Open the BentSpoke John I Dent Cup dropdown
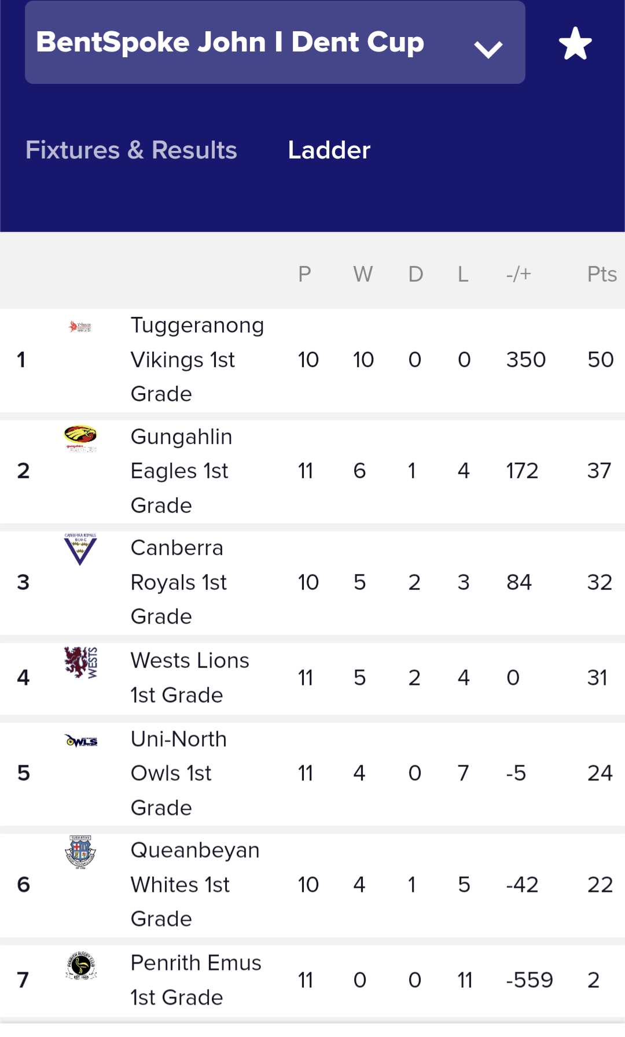 [x=230, y=42]
